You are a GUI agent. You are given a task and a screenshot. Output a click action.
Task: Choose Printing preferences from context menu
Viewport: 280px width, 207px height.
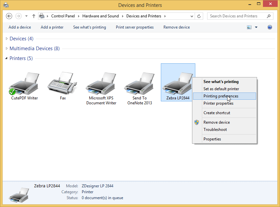click(225, 96)
